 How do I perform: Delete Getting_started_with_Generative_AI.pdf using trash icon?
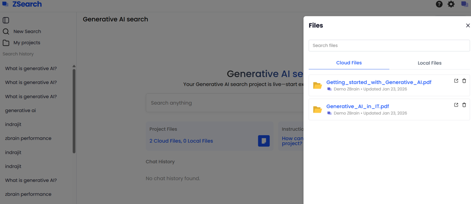464,81
